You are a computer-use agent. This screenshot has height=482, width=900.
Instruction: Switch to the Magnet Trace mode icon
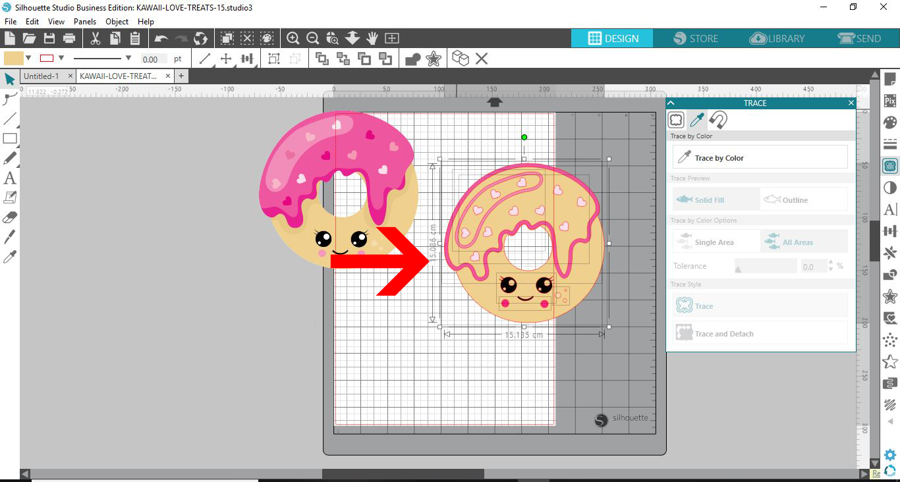[718, 120]
